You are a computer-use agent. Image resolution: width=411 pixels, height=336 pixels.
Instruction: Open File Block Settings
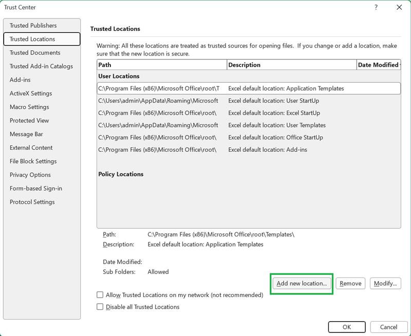[x=42, y=162]
